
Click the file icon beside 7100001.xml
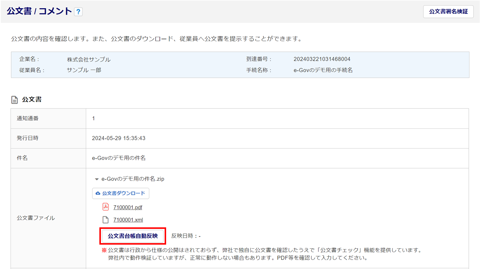pyautogui.click(x=106, y=220)
